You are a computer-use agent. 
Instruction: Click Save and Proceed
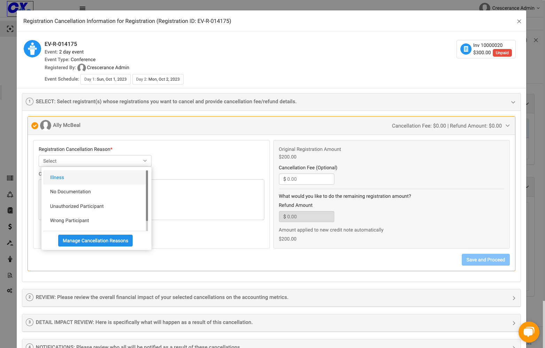485,260
